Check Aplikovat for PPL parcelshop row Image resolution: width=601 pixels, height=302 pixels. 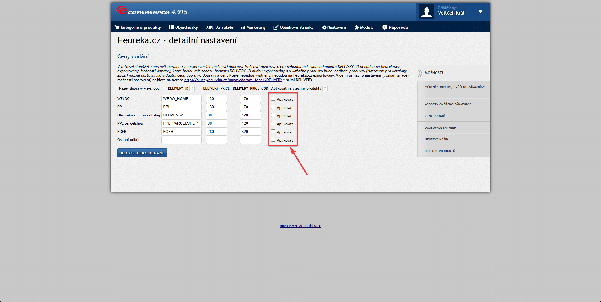point(273,123)
